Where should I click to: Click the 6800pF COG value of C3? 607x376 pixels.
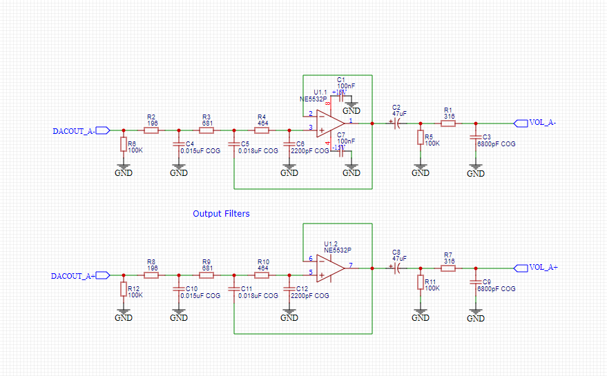click(x=497, y=144)
